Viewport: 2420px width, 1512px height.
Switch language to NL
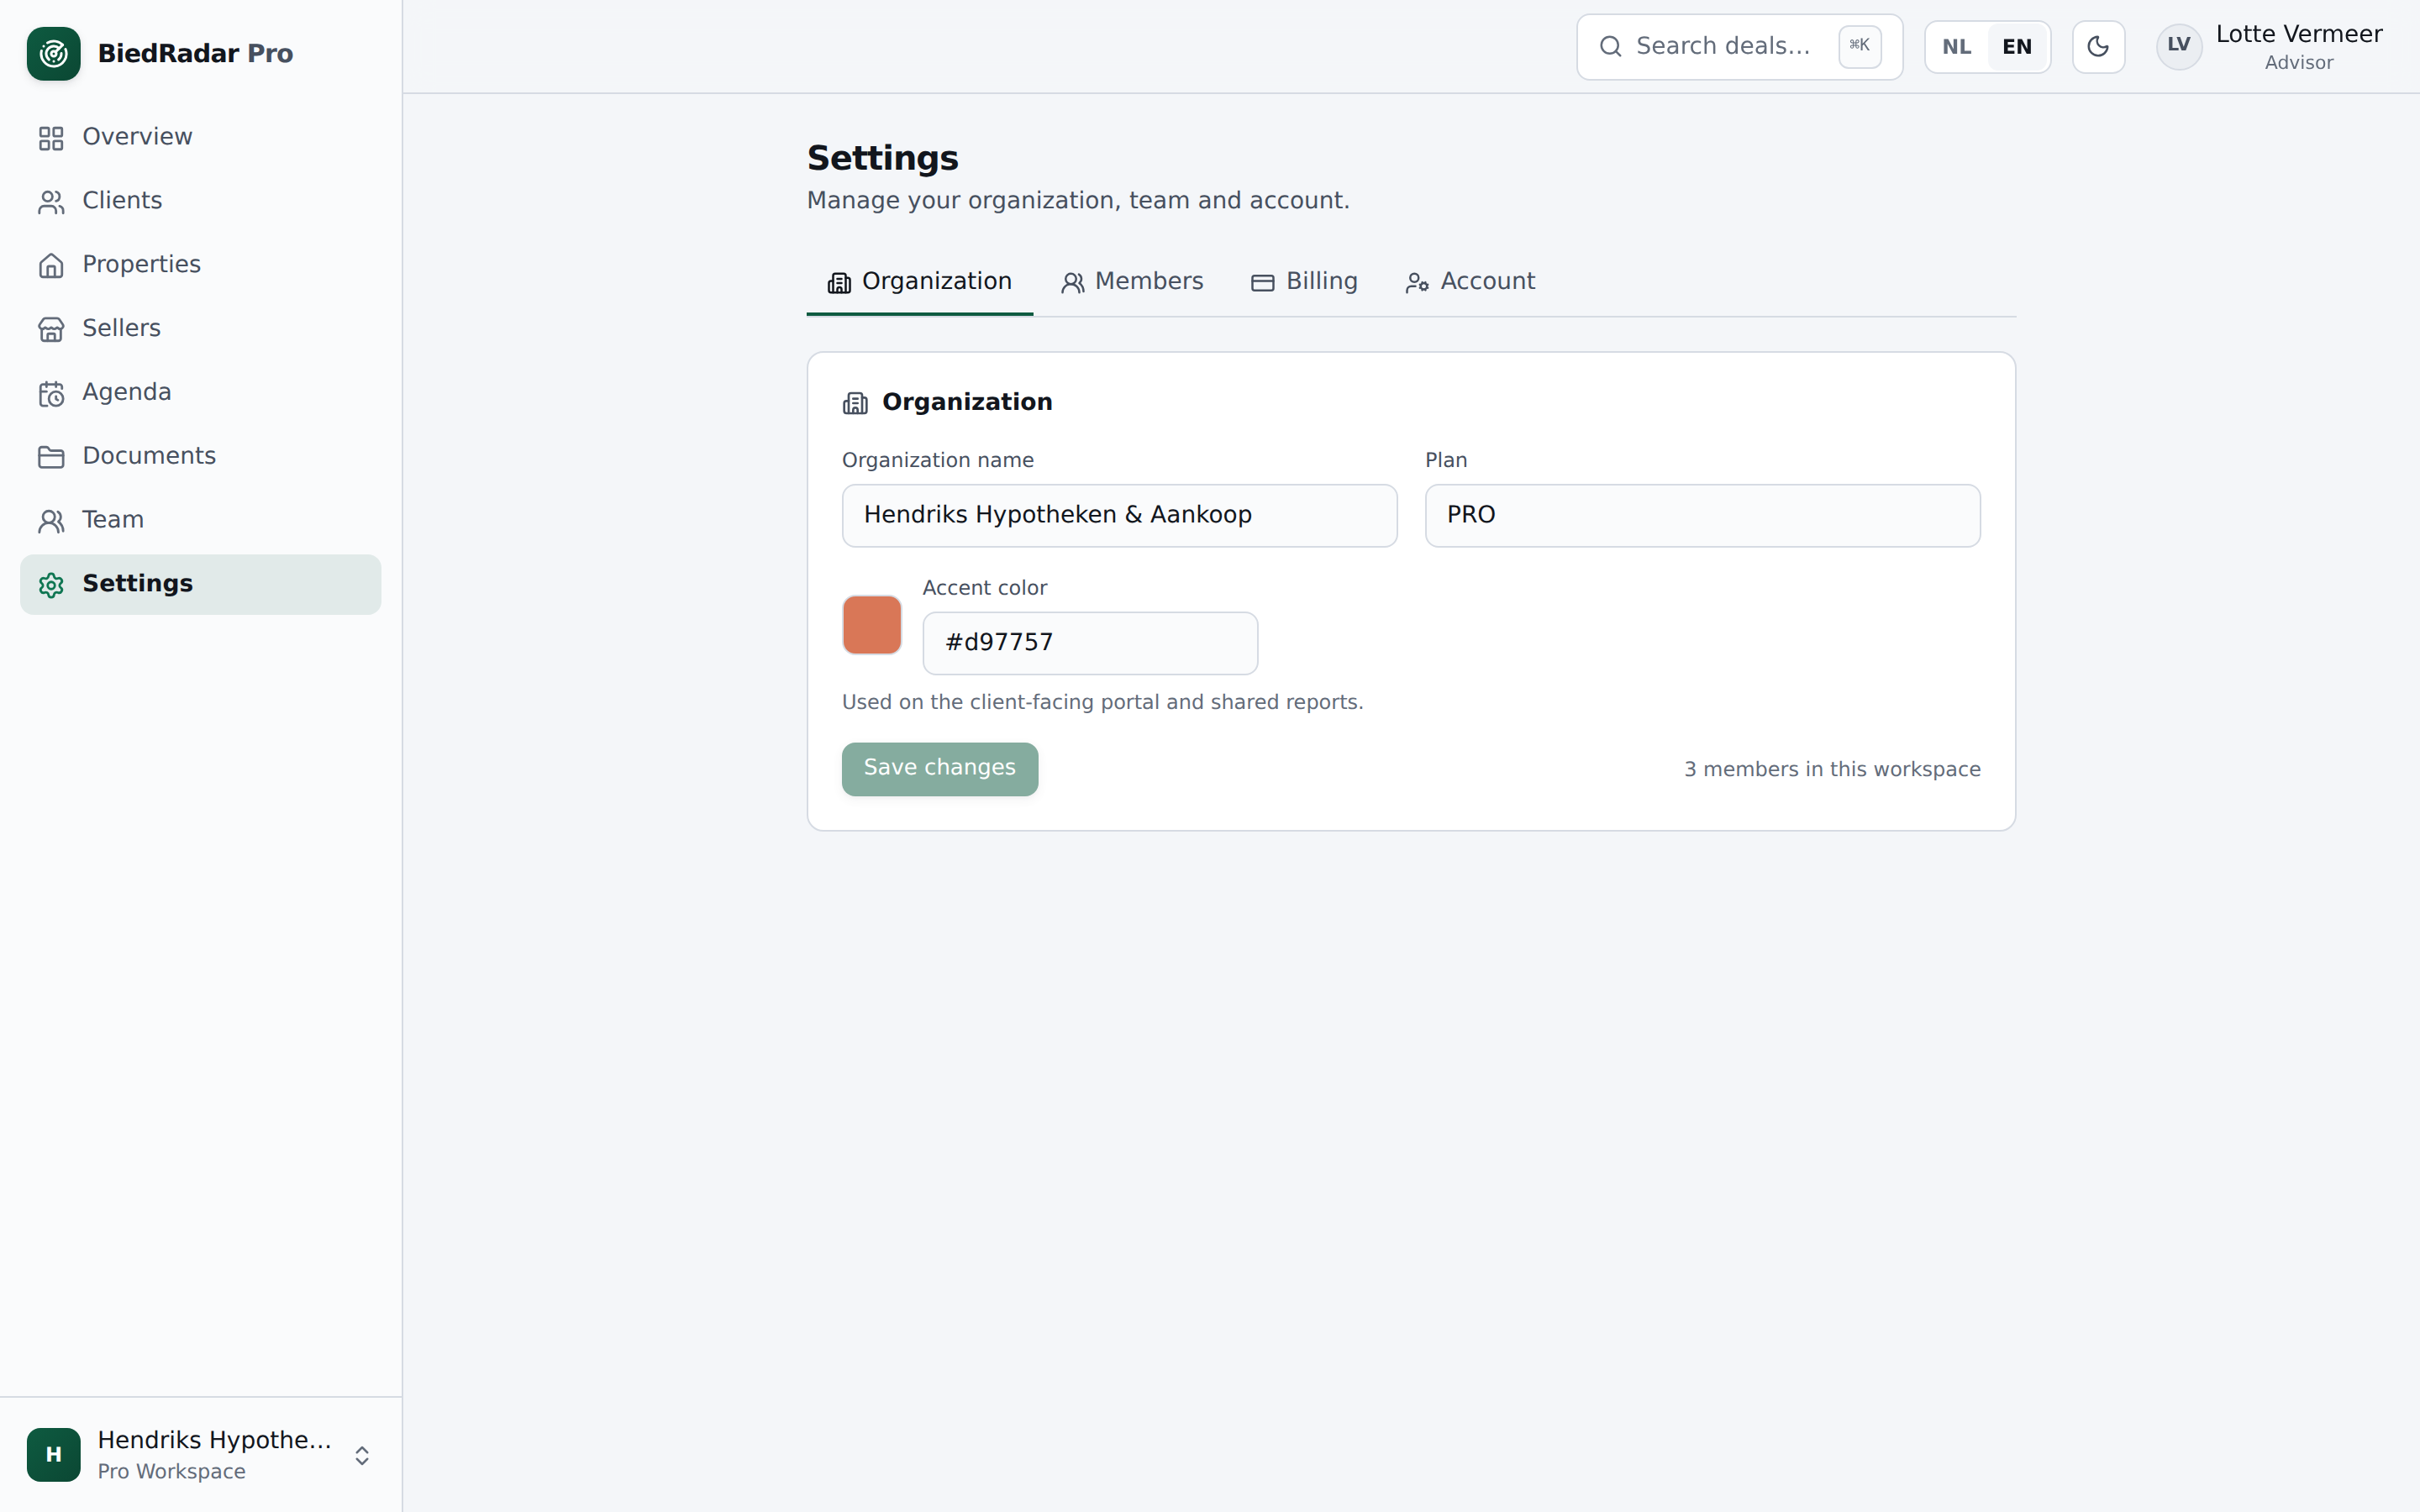(x=1956, y=47)
